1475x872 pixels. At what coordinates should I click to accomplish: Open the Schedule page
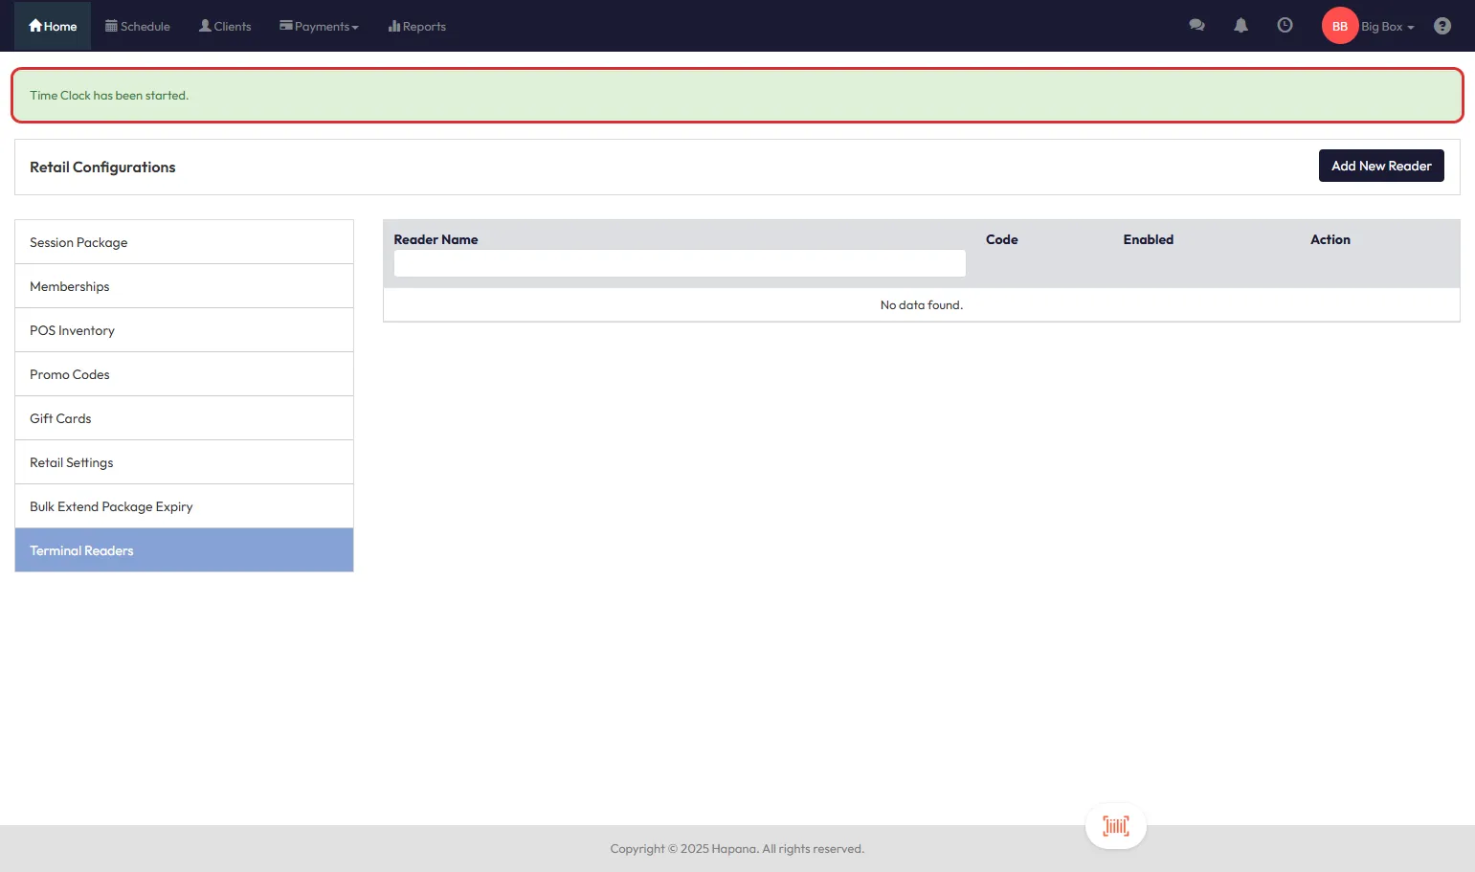(x=138, y=26)
